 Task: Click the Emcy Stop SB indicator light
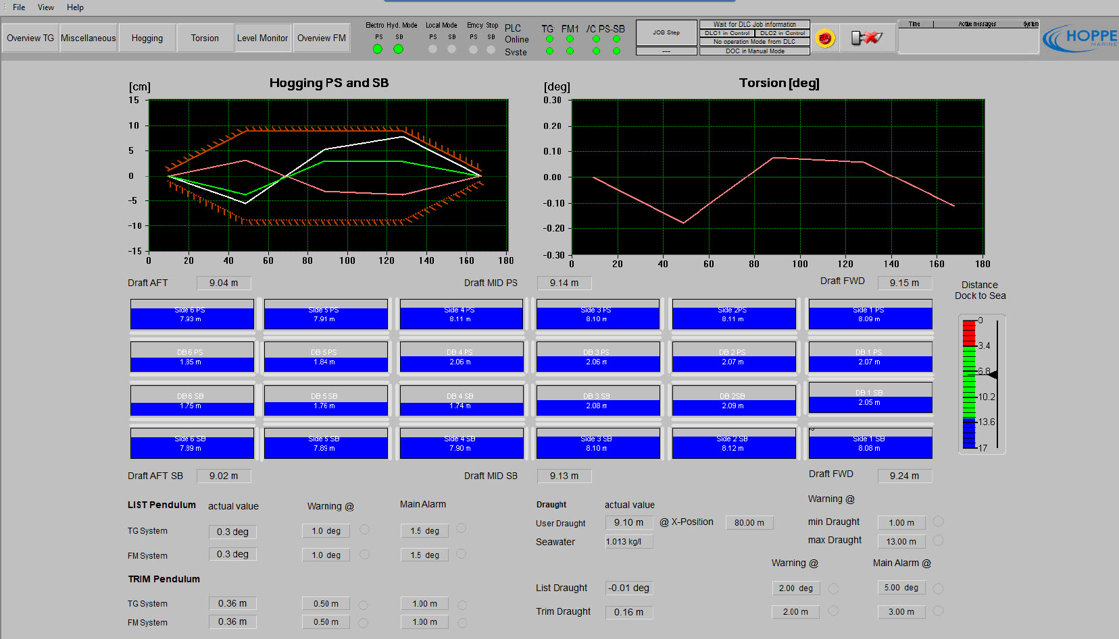click(491, 49)
